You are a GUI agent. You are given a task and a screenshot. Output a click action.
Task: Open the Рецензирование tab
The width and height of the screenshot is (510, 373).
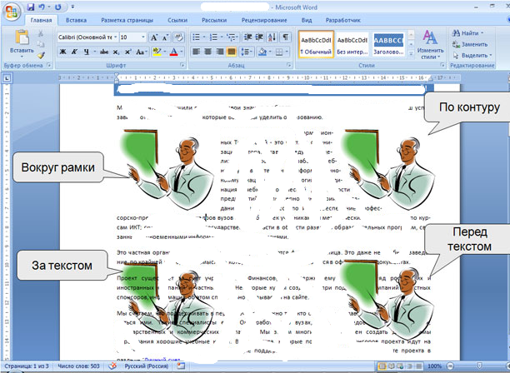(264, 20)
